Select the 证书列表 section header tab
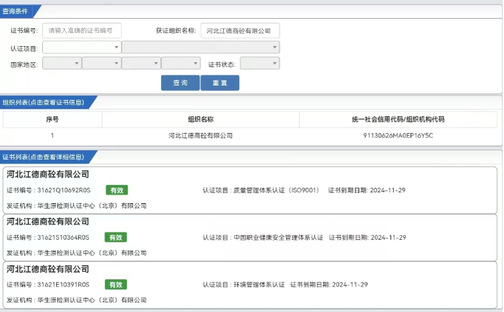Viewport: 504px width, 312px height. tap(47, 157)
